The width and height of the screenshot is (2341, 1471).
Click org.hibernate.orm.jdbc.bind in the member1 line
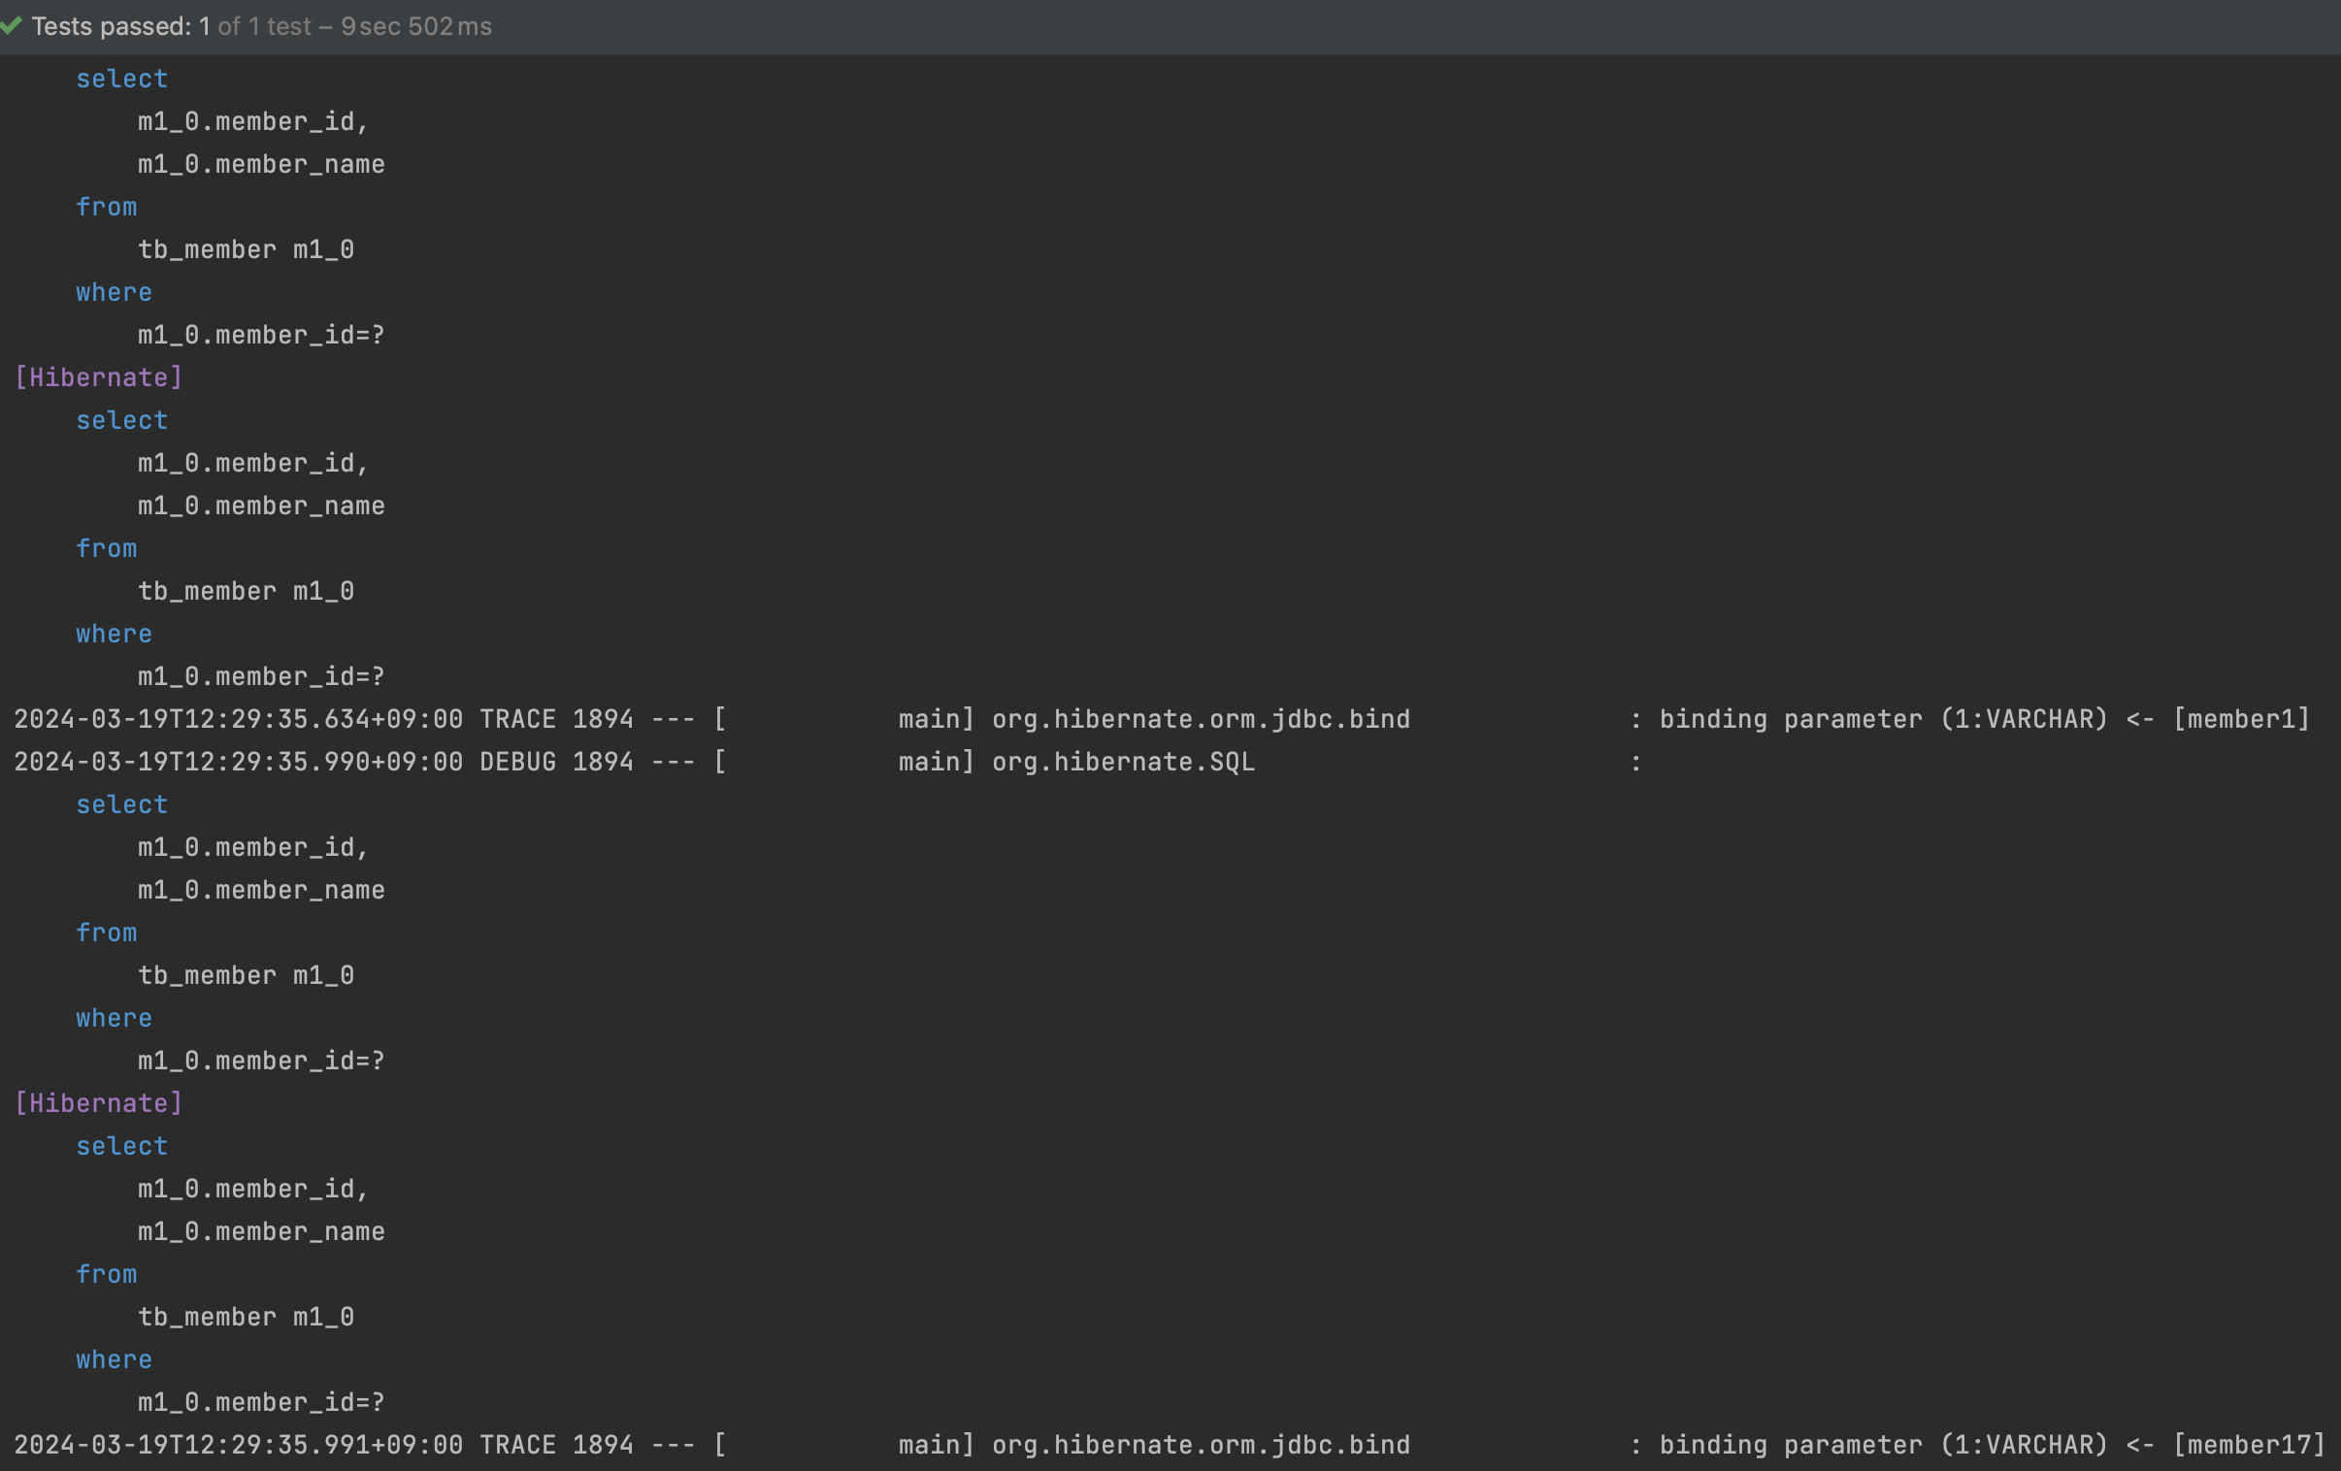tap(1201, 719)
